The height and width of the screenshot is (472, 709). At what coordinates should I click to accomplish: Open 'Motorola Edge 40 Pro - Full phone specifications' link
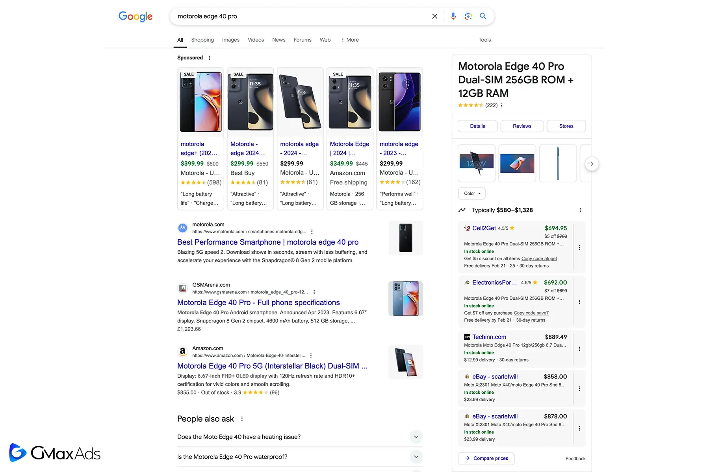258,302
